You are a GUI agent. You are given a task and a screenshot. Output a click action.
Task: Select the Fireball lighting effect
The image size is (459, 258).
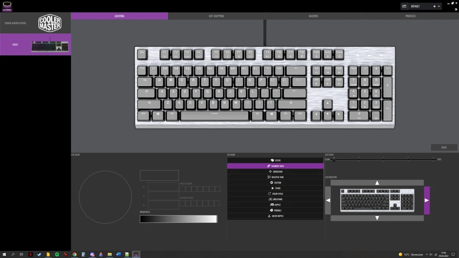click(x=275, y=211)
